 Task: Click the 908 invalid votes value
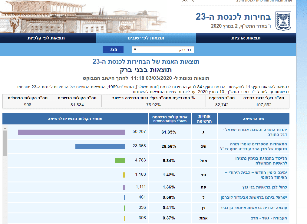coord(28,105)
